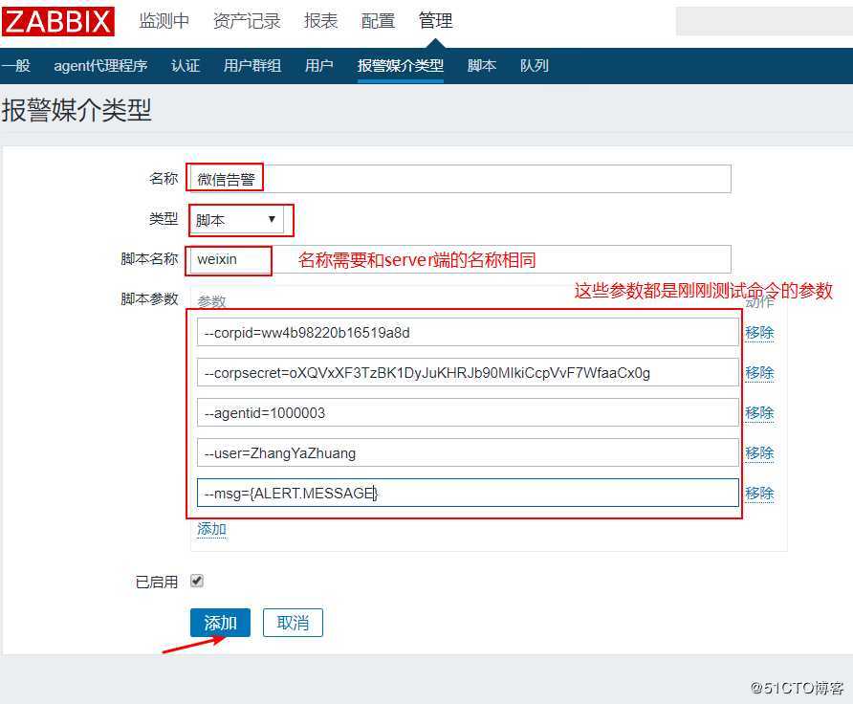Viewport: 853px width, 704px height.
Task: Remove the --corpid parameter row
Action: (x=759, y=333)
